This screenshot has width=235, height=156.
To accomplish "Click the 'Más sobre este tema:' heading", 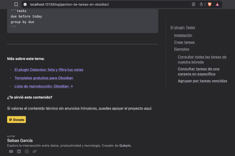I will pyautogui.click(x=26, y=59).
